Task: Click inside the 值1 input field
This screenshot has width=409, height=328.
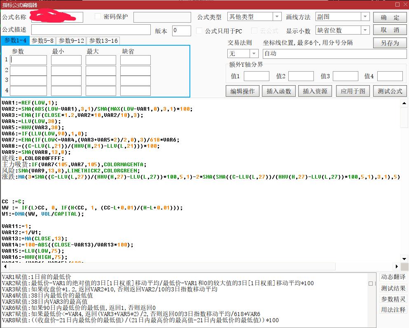Action: click(x=256, y=76)
